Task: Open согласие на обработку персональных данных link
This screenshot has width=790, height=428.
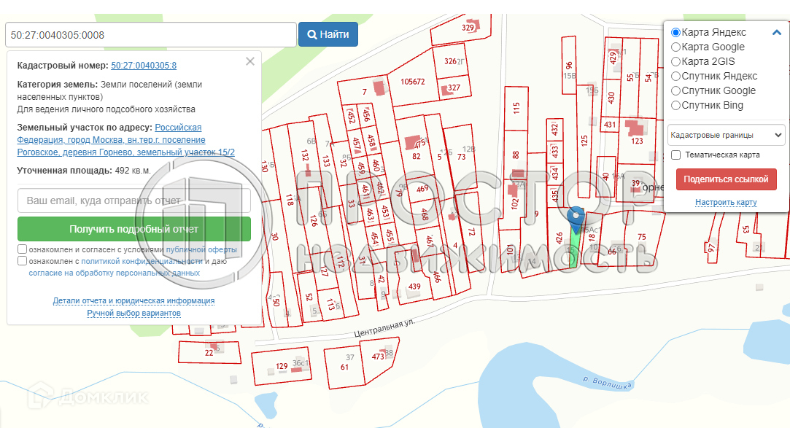Action: (x=115, y=273)
